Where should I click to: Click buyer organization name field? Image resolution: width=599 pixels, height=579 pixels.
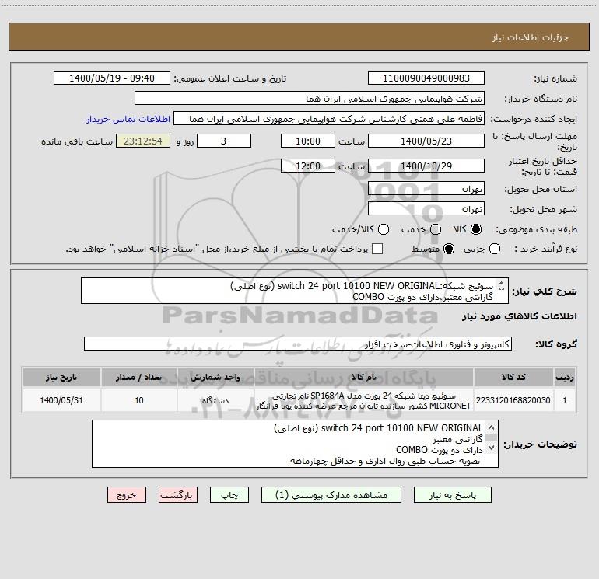point(310,99)
